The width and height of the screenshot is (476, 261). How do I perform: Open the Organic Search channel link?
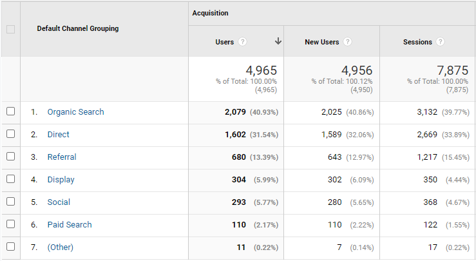click(x=75, y=112)
